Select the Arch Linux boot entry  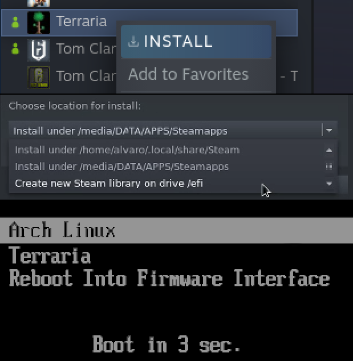point(63,230)
